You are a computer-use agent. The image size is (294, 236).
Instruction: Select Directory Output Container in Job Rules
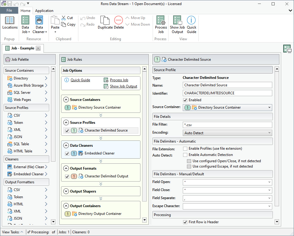(x=100, y=214)
